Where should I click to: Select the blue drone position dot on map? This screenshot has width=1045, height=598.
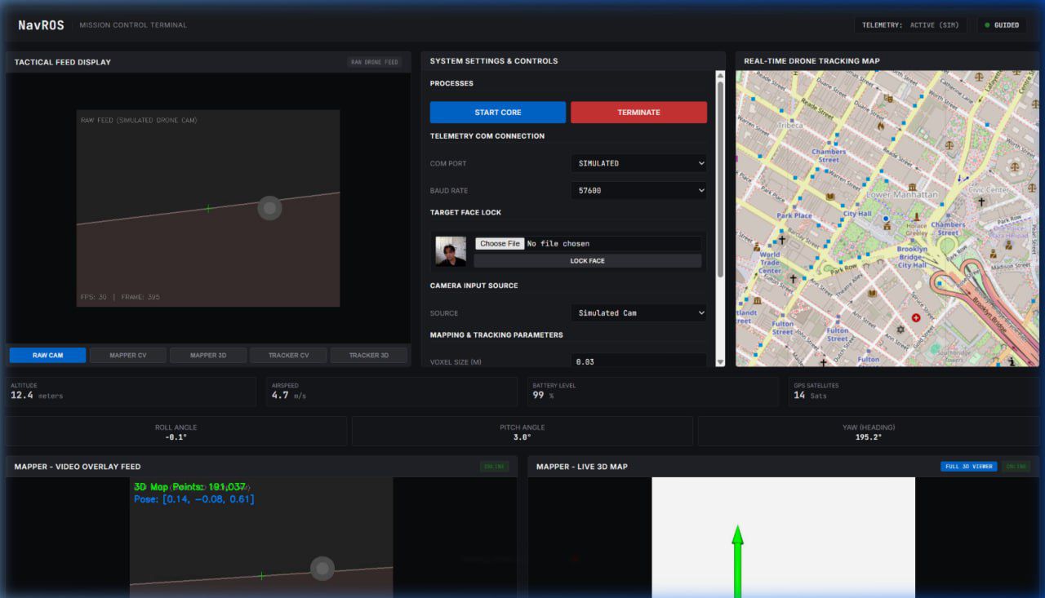tap(886, 219)
